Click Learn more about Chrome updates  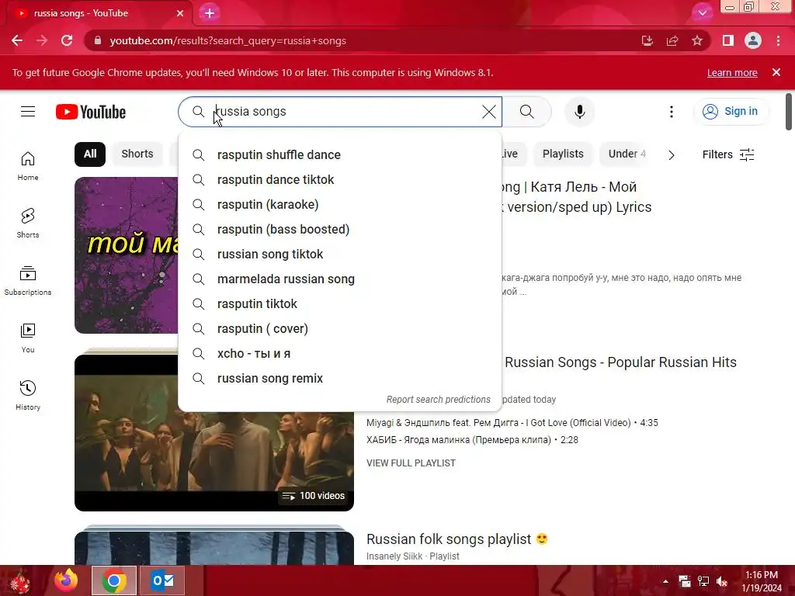point(732,72)
